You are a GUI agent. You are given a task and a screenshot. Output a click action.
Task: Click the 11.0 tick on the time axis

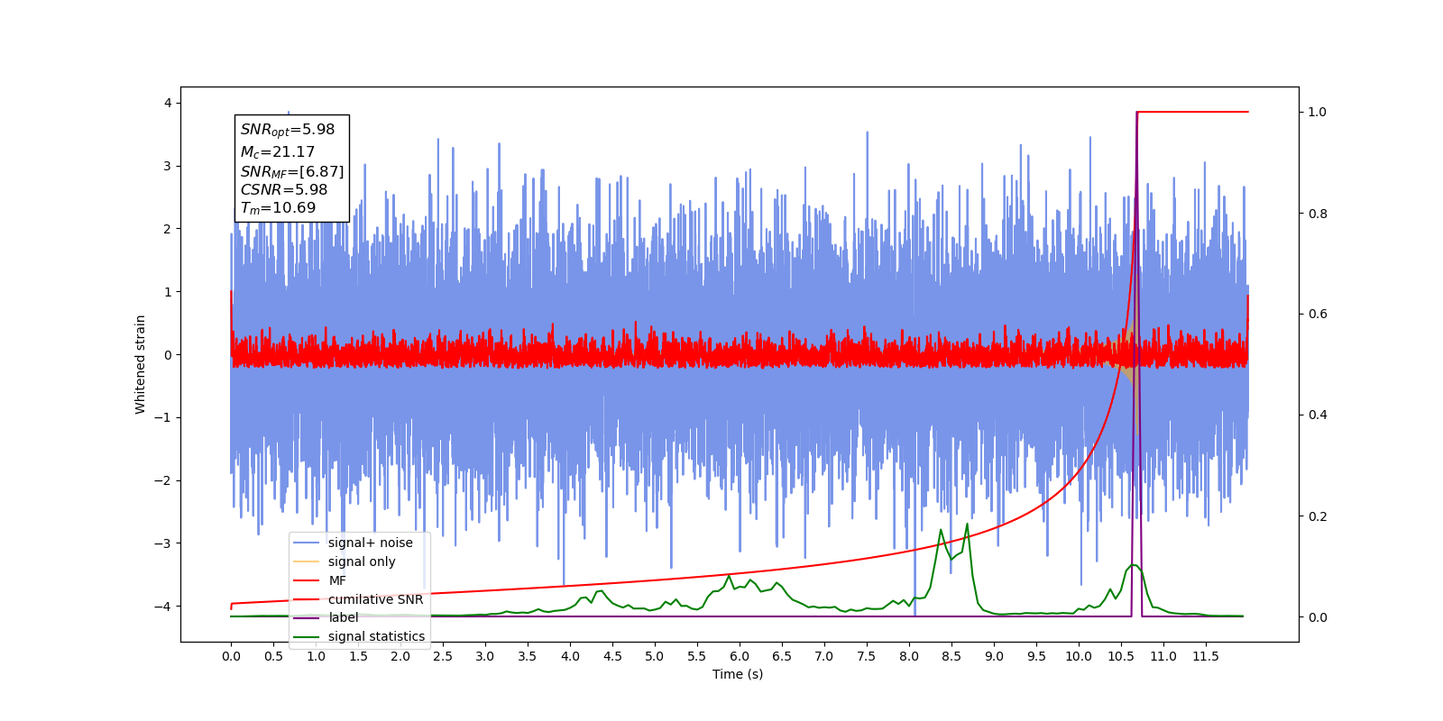[1163, 656]
